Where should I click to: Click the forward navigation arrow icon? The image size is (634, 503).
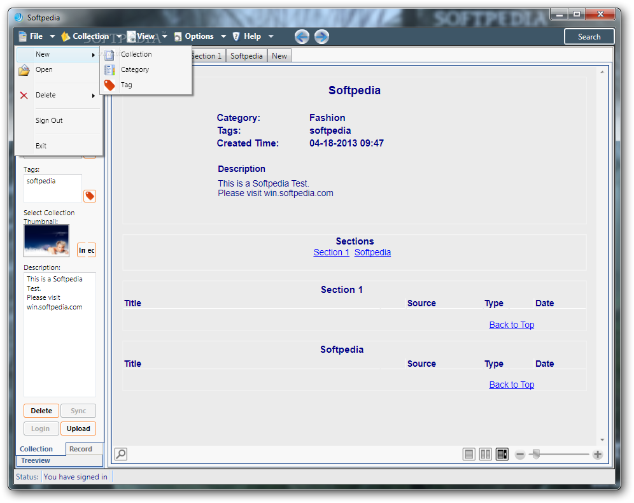[x=321, y=37]
